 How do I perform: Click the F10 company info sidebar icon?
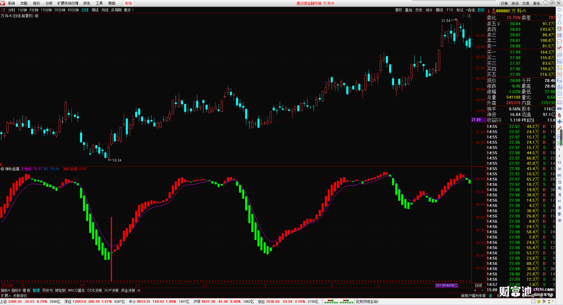coord(559,61)
